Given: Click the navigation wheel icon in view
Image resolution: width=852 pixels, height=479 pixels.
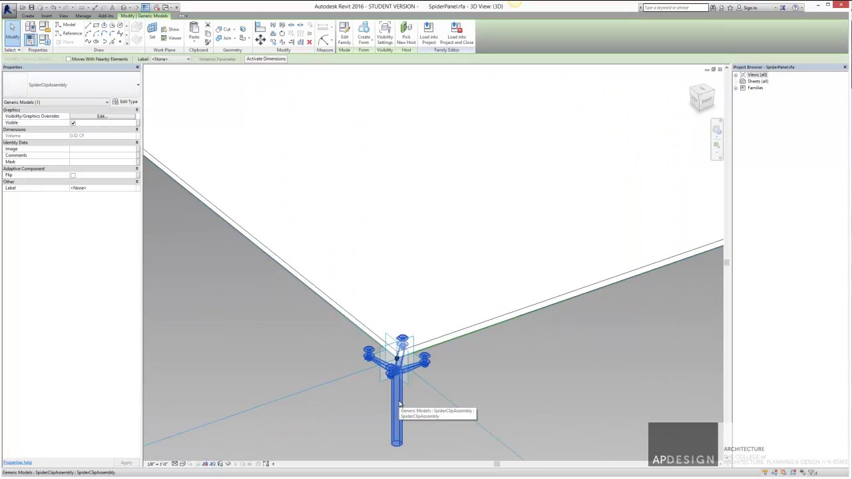Looking at the screenshot, I should coord(716,130).
